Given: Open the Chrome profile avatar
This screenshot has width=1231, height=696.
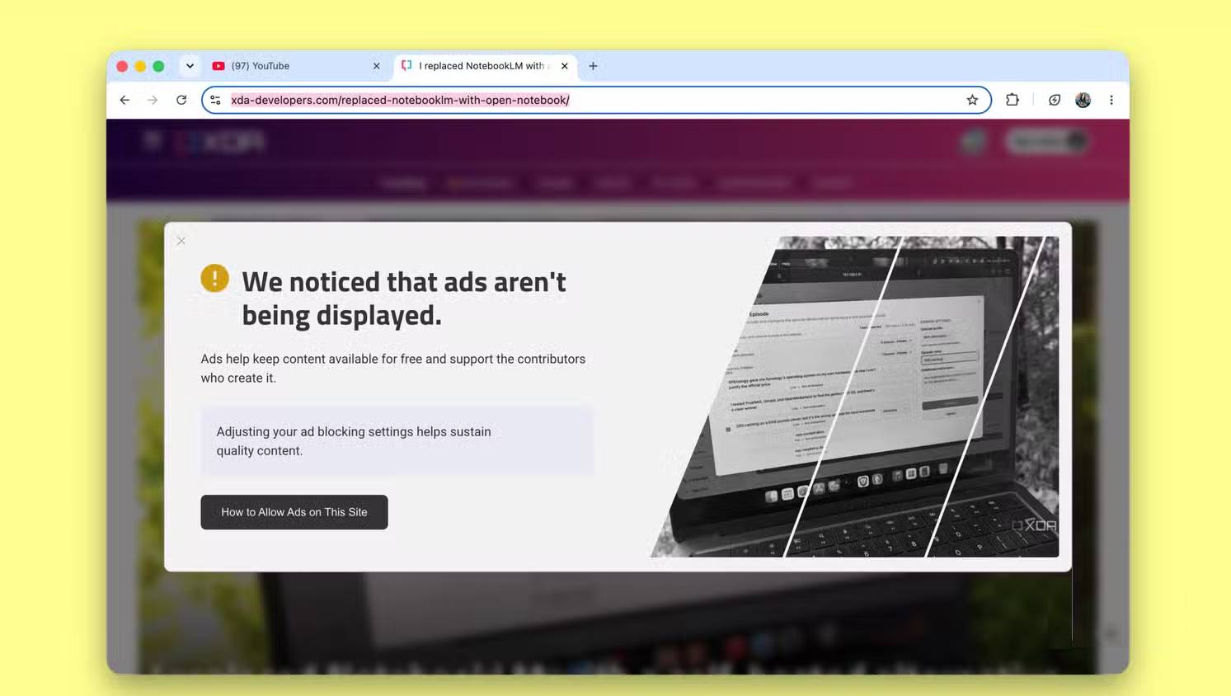Looking at the screenshot, I should [x=1083, y=100].
